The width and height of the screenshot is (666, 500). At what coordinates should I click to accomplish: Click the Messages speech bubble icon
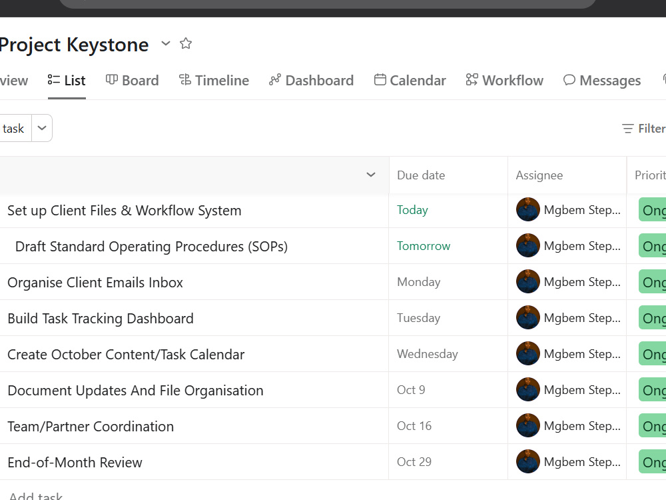569,79
